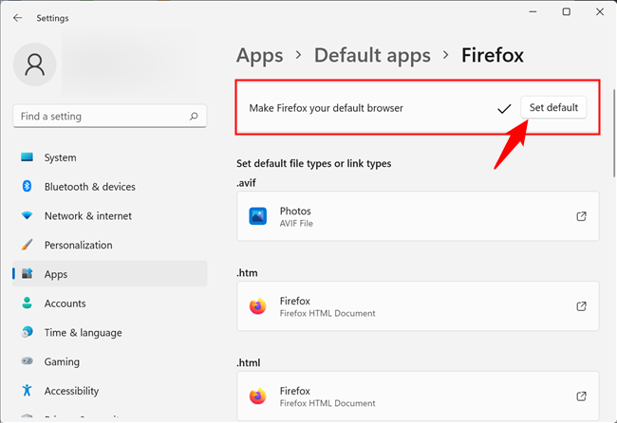Image resolution: width=617 pixels, height=423 pixels.
Task: Click the back arrow in Settings
Action: point(18,17)
